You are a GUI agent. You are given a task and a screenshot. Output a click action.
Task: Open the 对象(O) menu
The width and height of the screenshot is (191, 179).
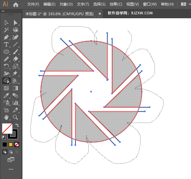point(66,4)
